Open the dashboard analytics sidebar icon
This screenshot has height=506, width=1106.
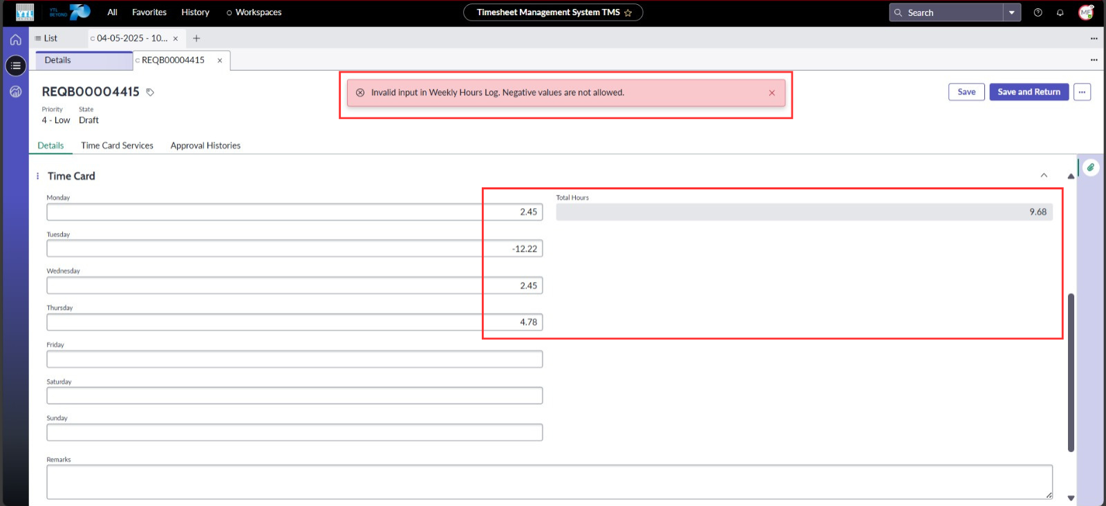pos(15,92)
